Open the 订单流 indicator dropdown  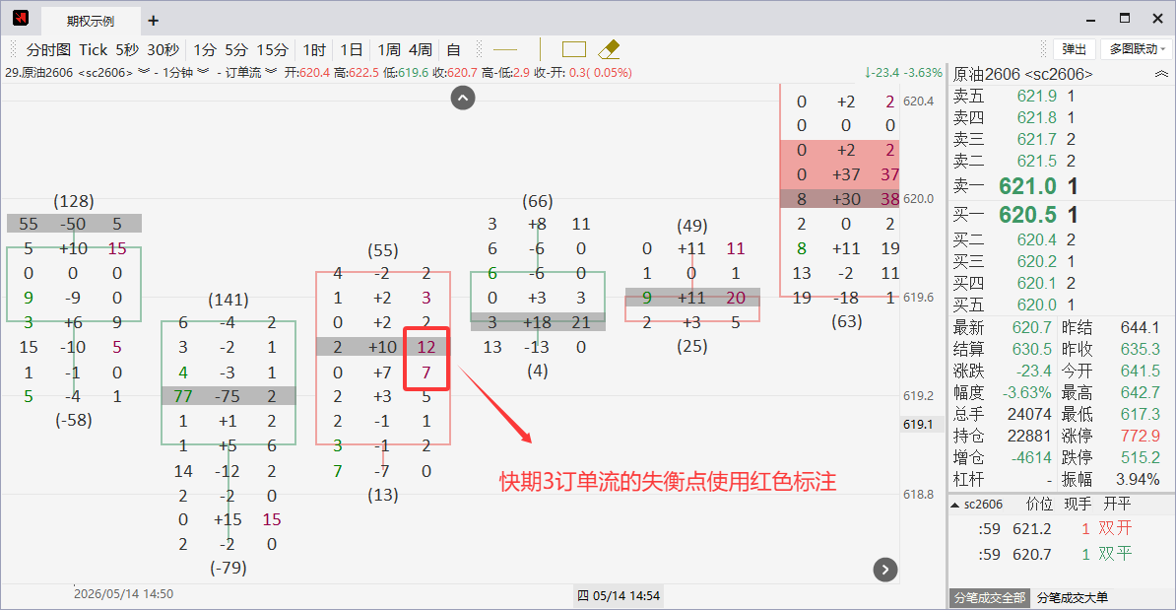pyautogui.click(x=271, y=72)
